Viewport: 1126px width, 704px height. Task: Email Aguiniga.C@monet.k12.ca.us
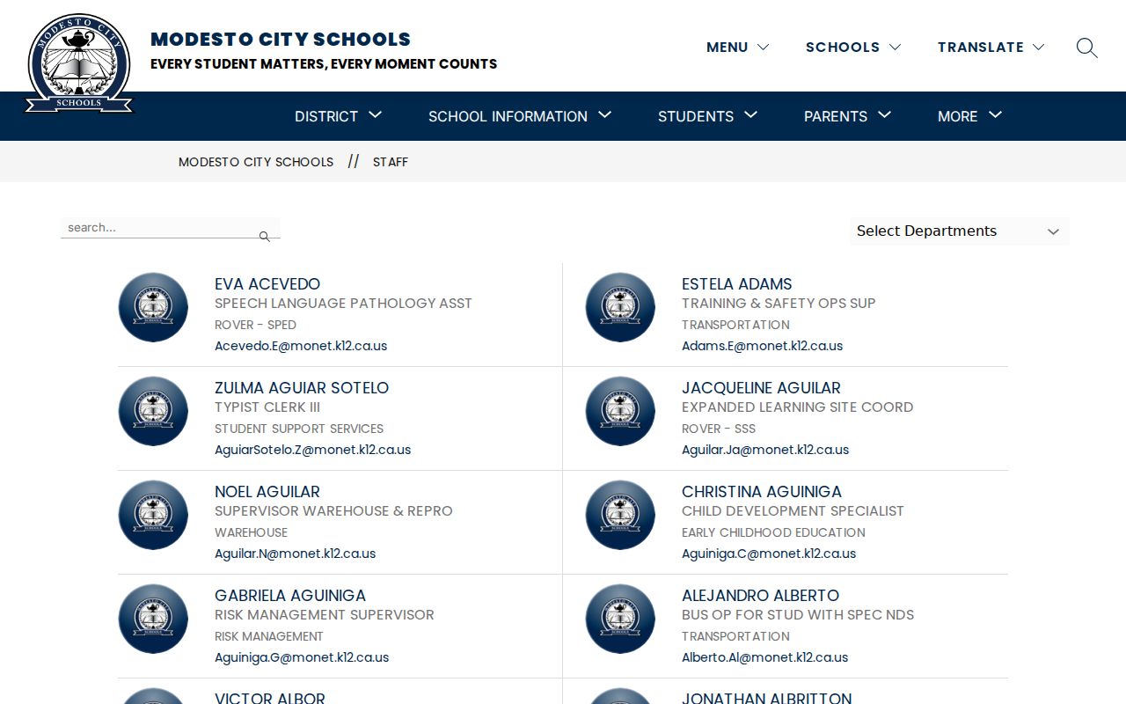(769, 554)
